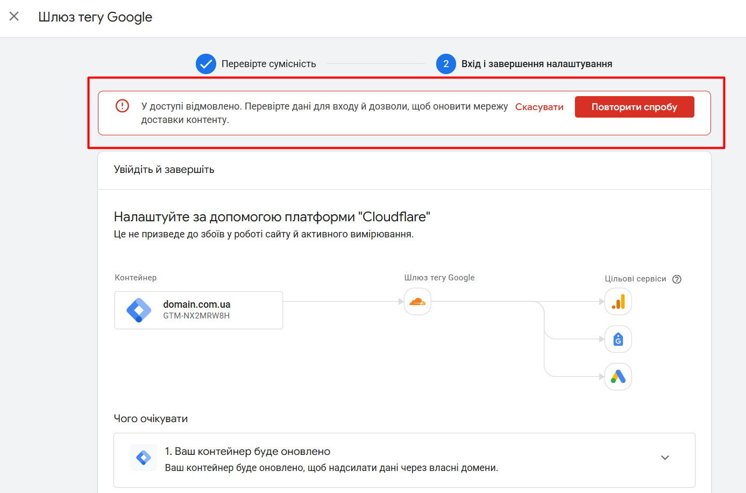This screenshot has height=493, width=746.
Task: Click the Cloudflare gateway icon
Action: tap(417, 302)
